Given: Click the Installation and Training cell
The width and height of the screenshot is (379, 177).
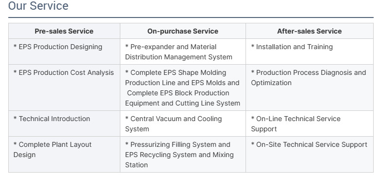Looking at the screenshot, I should click(x=309, y=52).
